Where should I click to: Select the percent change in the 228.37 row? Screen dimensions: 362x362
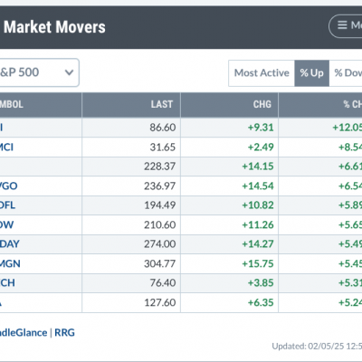point(350,167)
